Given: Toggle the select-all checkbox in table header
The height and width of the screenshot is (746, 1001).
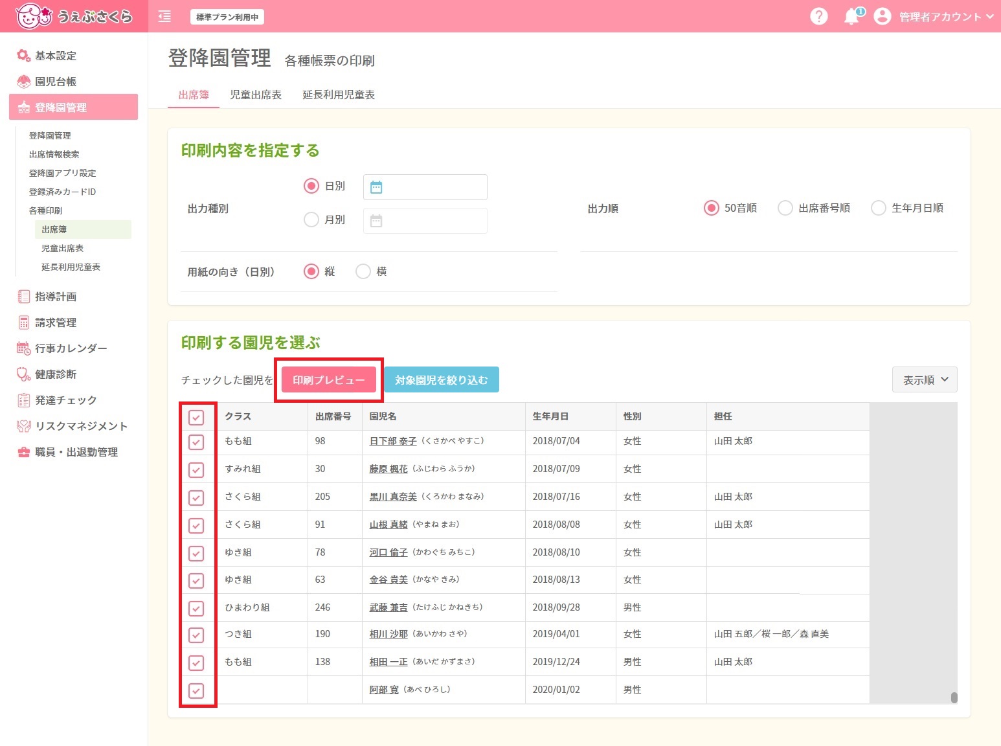Looking at the screenshot, I should point(196,417).
